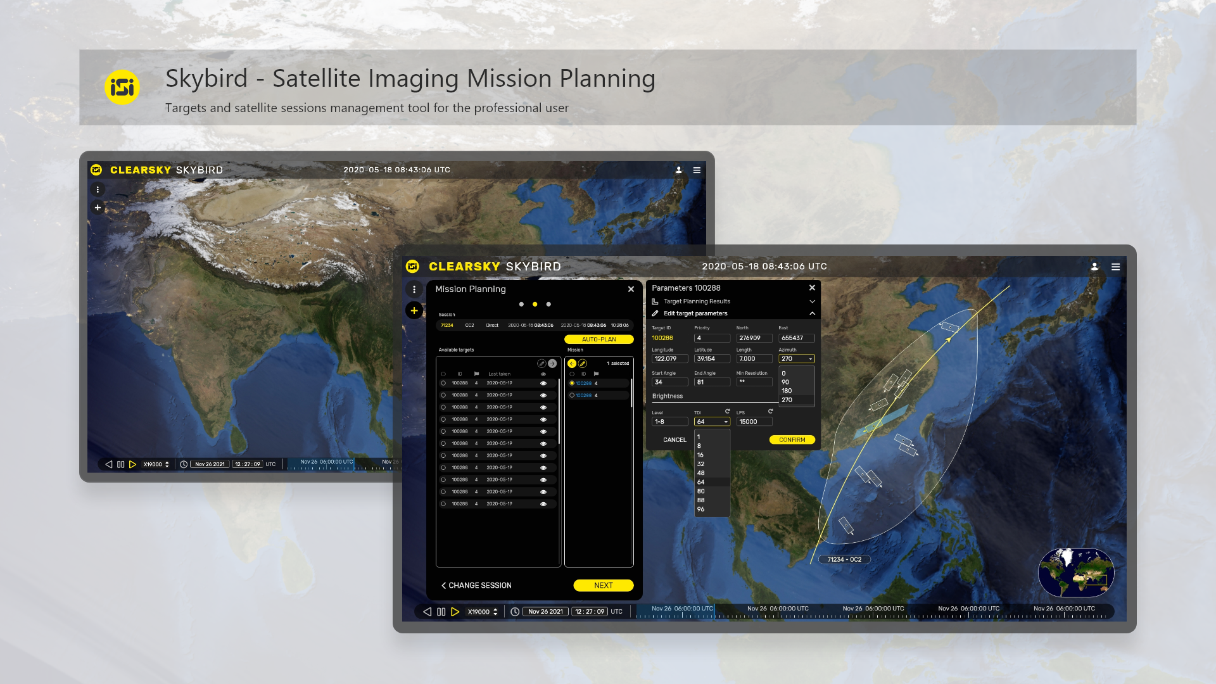
Task: Open the TDI dropdown showing 64
Action: 712,422
